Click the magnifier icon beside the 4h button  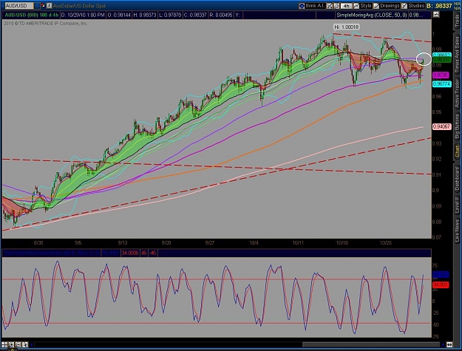pos(336,6)
